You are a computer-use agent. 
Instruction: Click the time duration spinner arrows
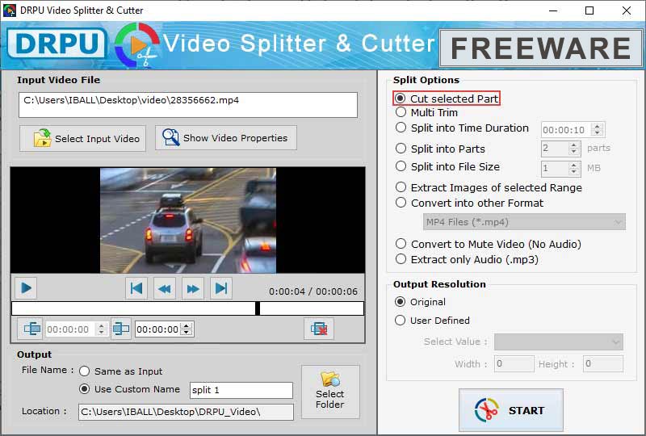click(598, 130)
